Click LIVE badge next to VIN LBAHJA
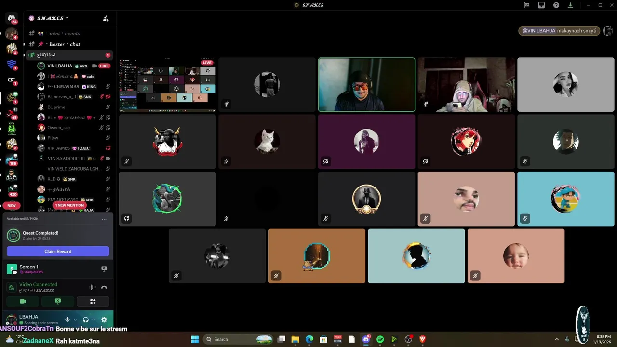The width and height of the screenshot is (617, 347). click(x=105, y=66)
